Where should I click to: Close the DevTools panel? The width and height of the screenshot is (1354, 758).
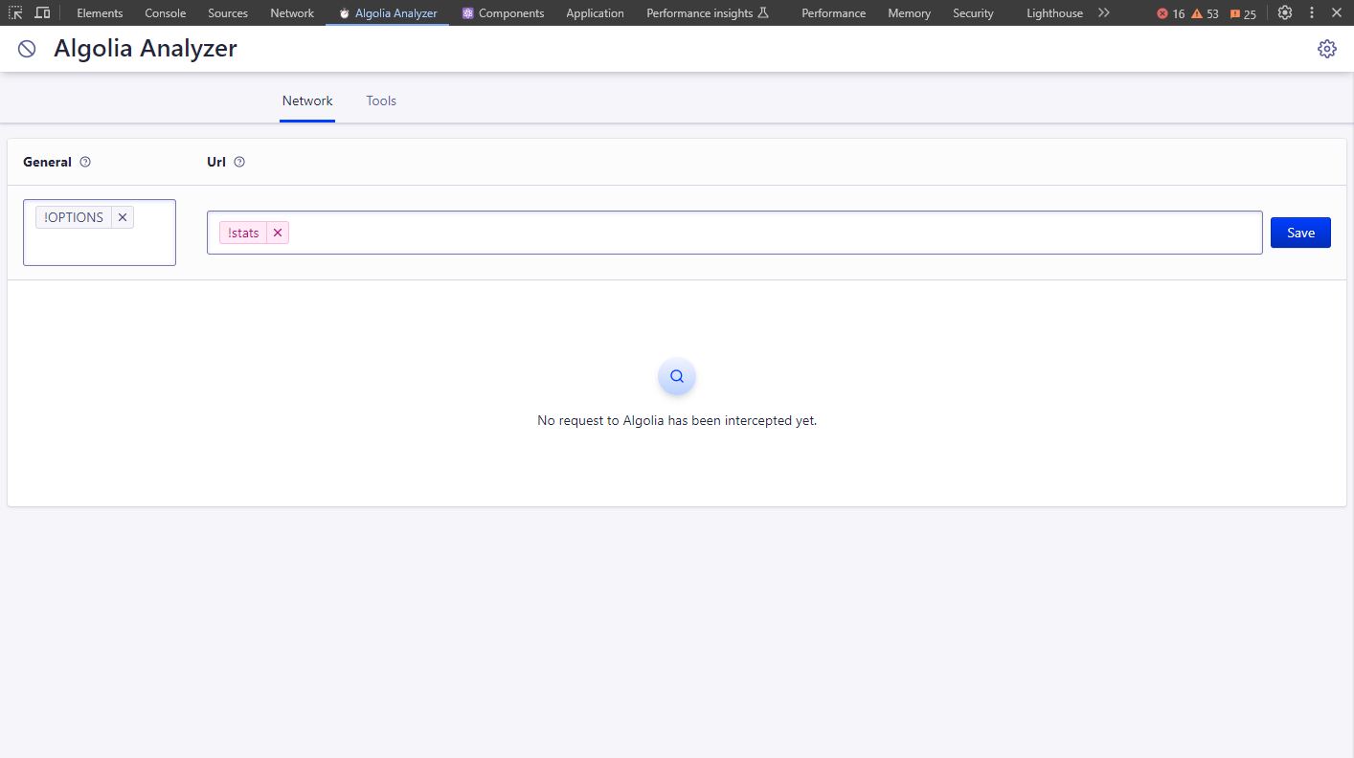coord(1337,12)
